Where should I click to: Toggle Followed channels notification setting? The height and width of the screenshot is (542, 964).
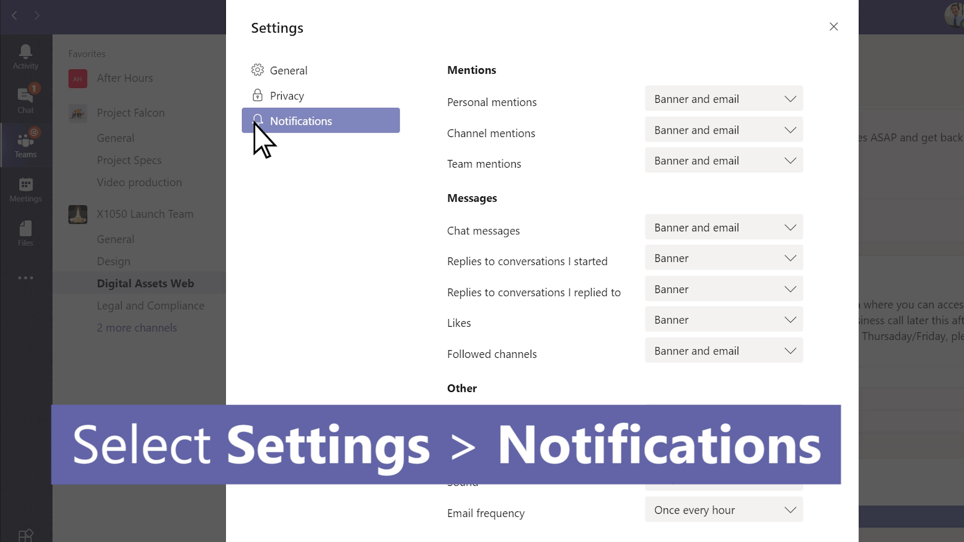(723, 351)
